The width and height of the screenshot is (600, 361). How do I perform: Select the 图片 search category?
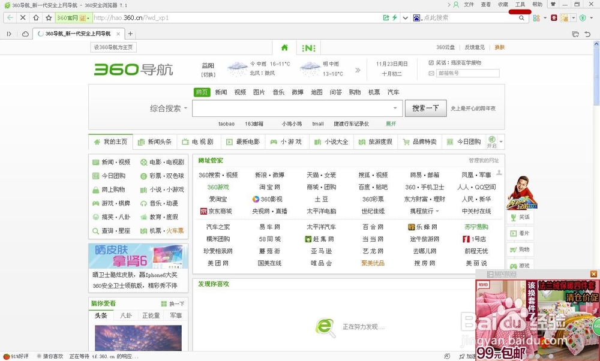click(x=259, y=92)
